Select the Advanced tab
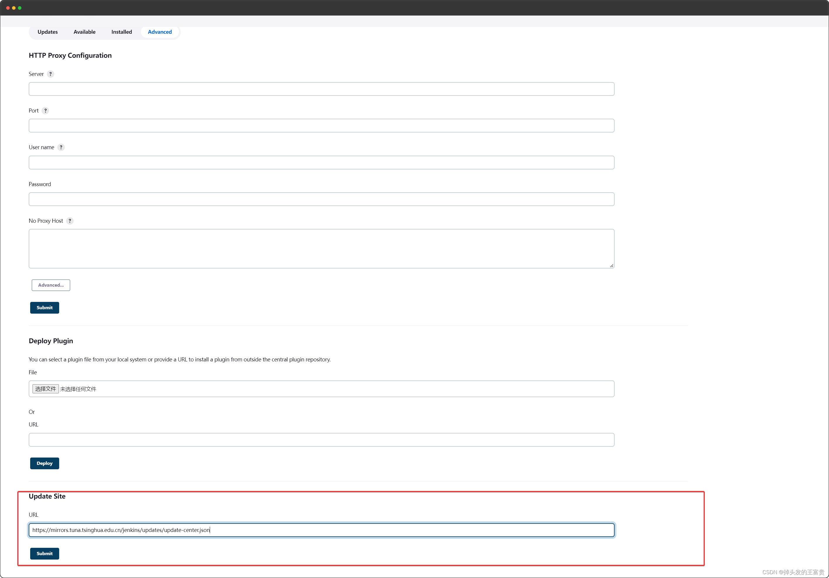 tap(160, 32)
